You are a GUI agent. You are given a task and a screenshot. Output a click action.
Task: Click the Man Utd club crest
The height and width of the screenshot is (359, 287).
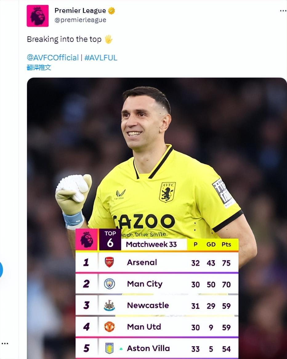(x=109, y=327)
